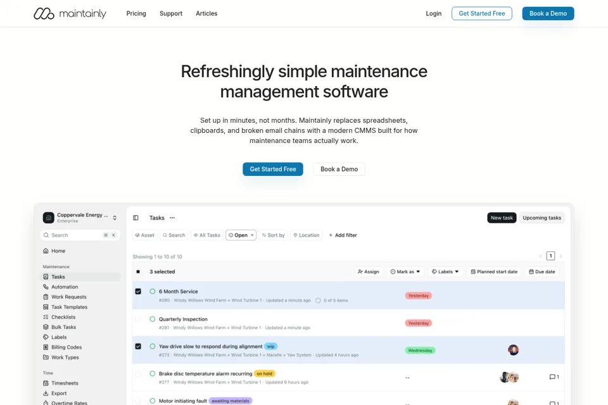This screenshot has height=405, width=608.
Task: Click the Maintainly logo
Action: tap(70, 13)
